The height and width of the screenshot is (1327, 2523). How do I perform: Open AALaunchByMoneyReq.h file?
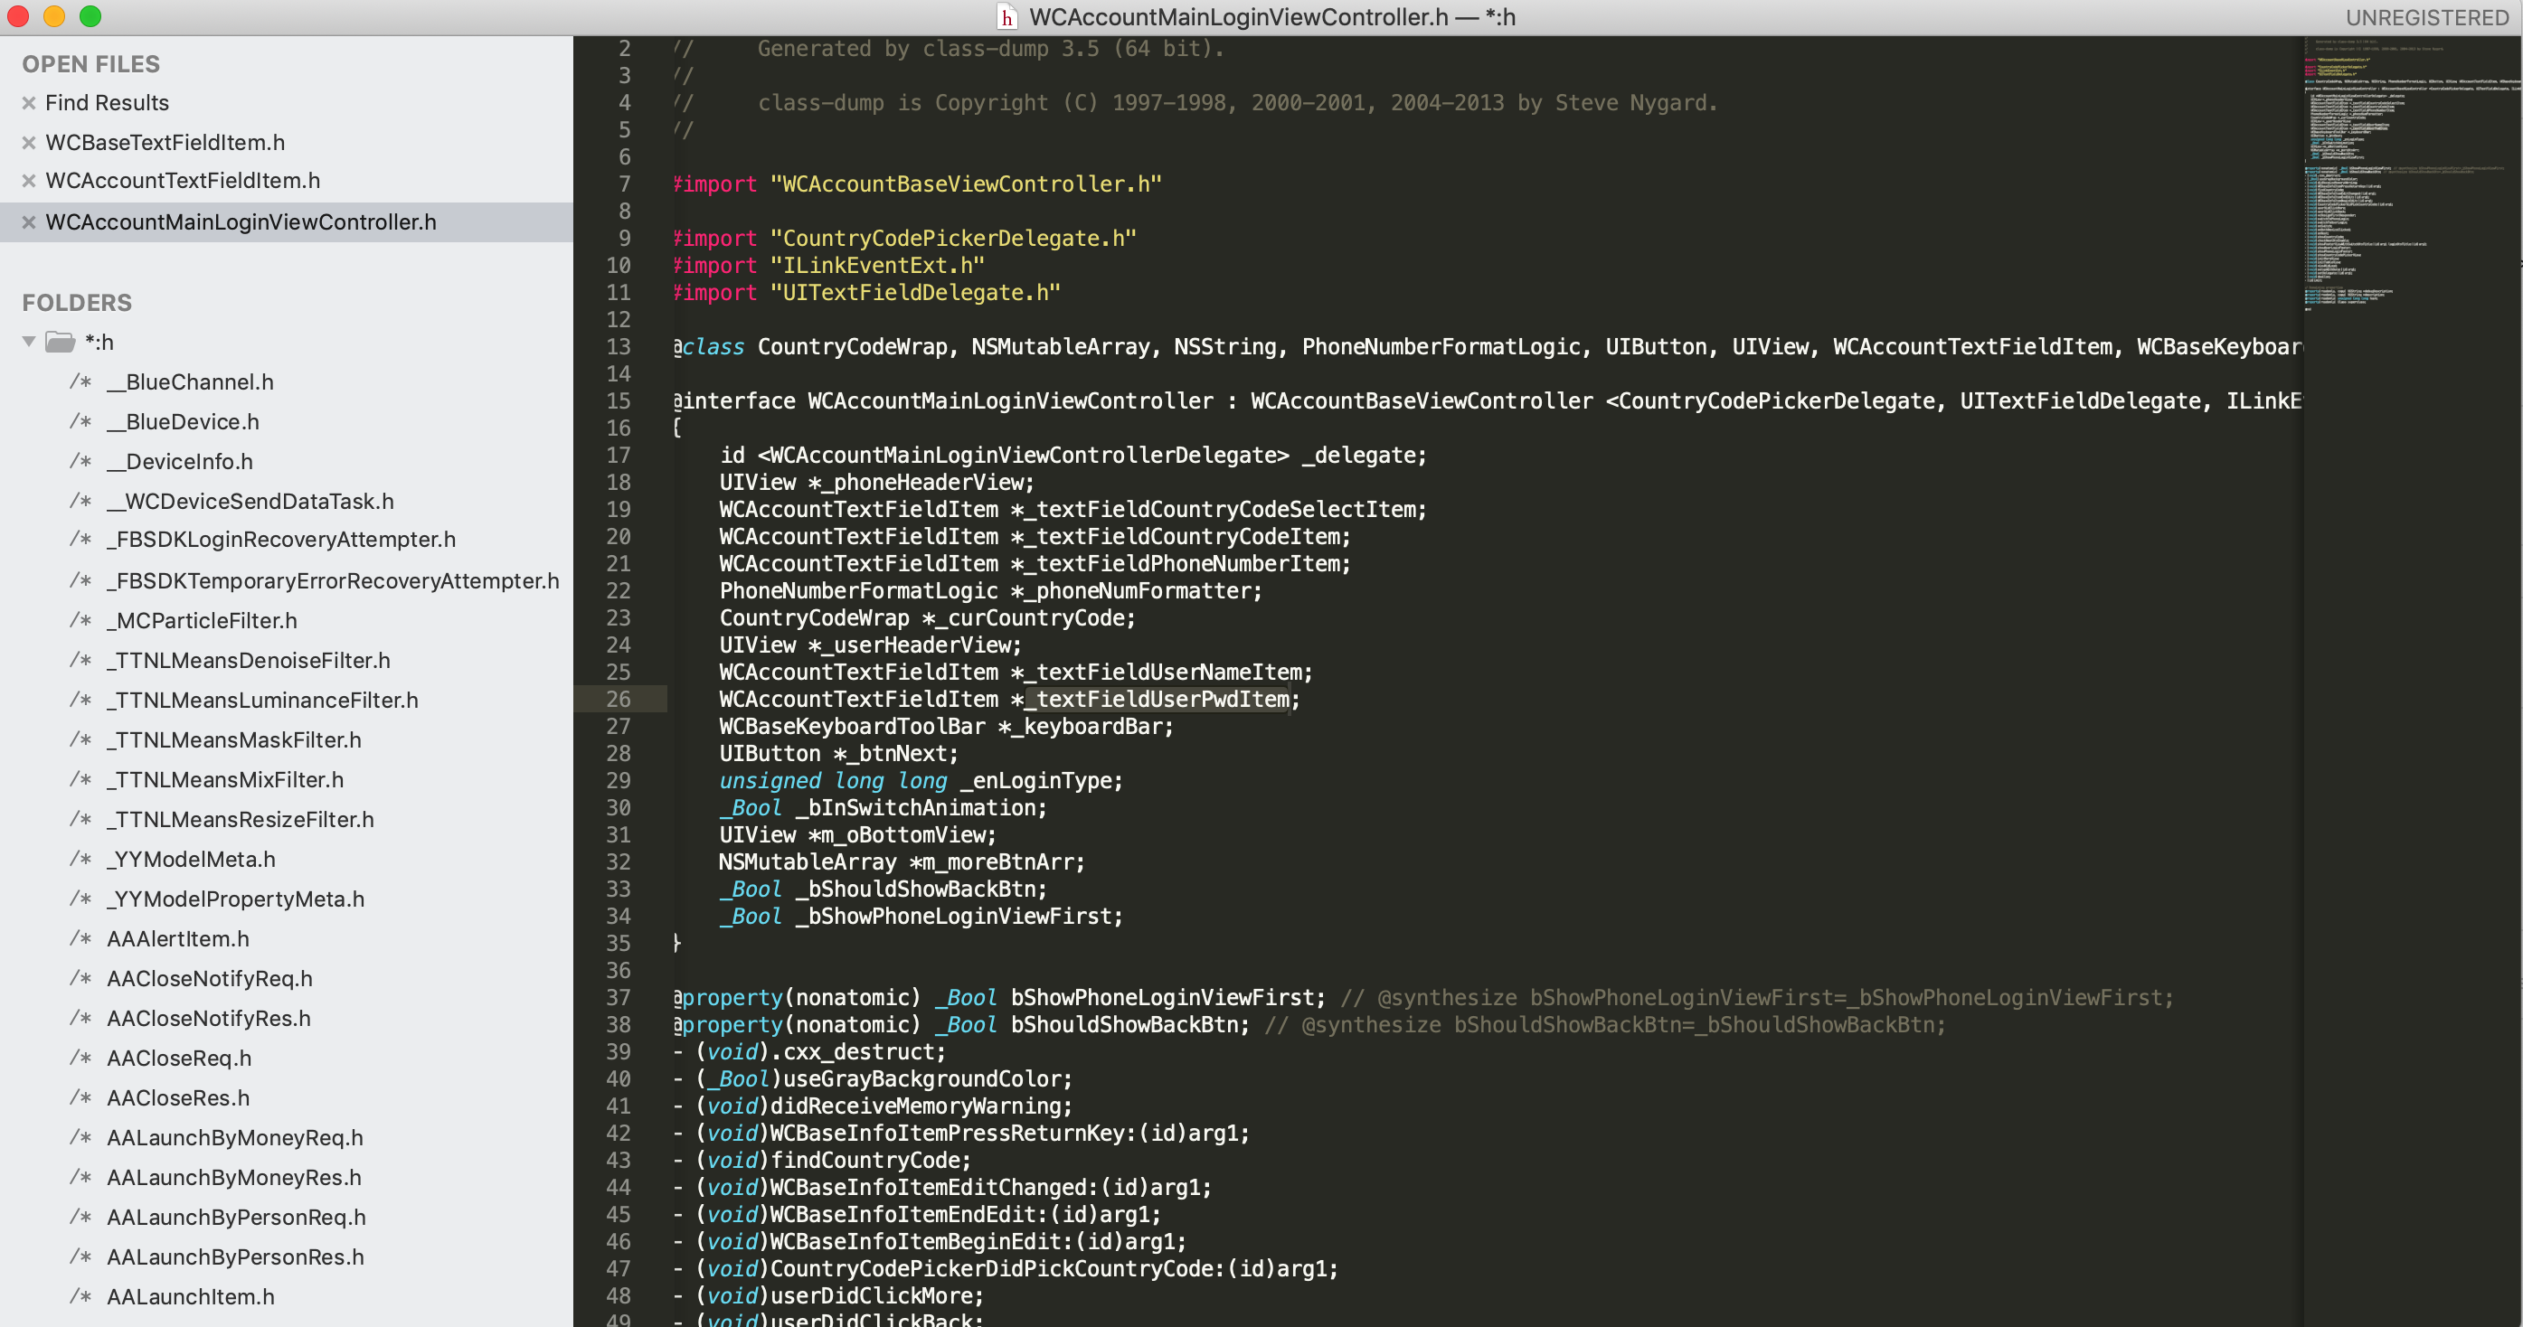pyautogui.click(x=235, y=1138)
